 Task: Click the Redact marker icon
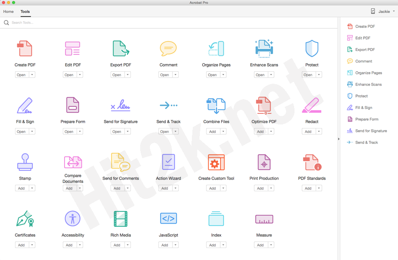pyautogui.click(x=312, y=105)
